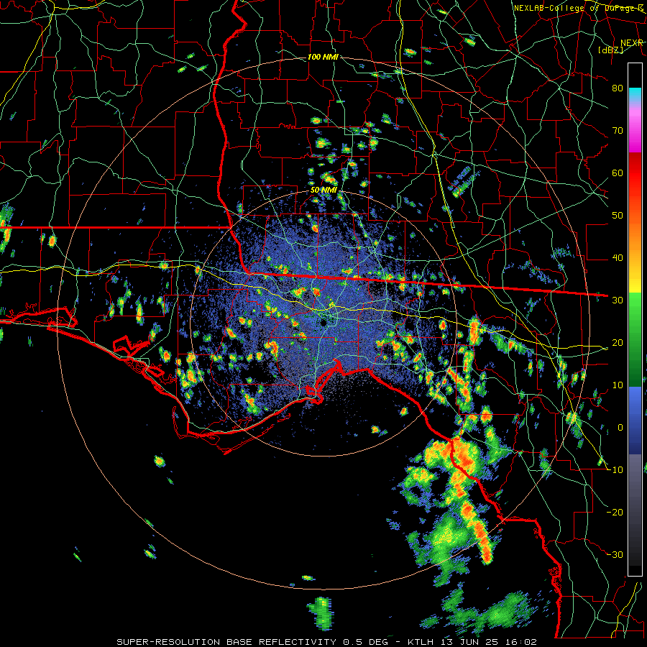Click the 50 NMI range ring label
Image resolution: width=647 pixels, height=647 pixels.
pos(324,191)
